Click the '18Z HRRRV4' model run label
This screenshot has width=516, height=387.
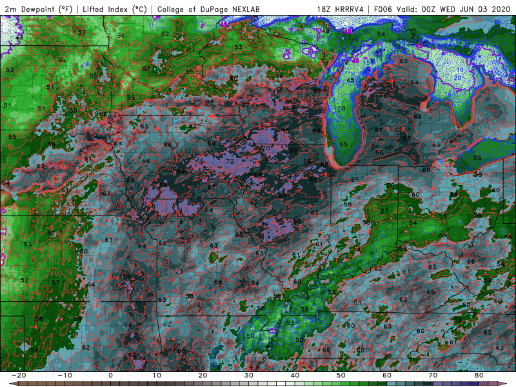coord(341,9)
